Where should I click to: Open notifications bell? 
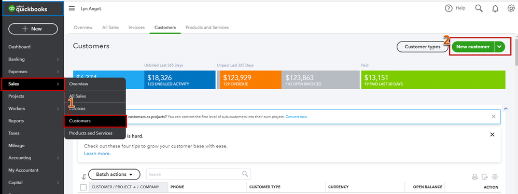pos(495,9)
